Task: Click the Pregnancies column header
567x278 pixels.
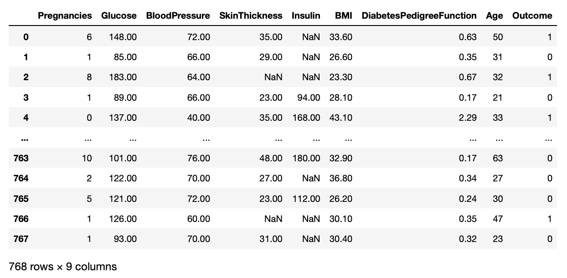Action: [65, 16]
